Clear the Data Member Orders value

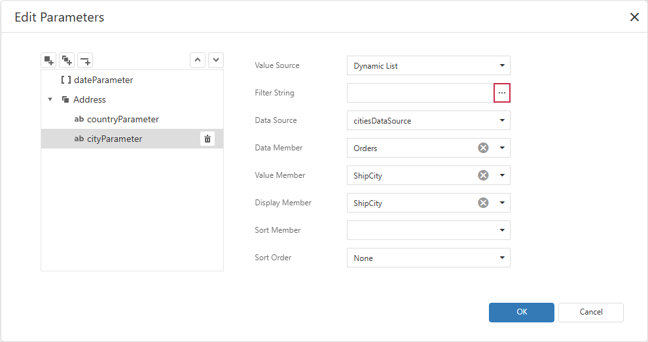click(x=483, y=148)
